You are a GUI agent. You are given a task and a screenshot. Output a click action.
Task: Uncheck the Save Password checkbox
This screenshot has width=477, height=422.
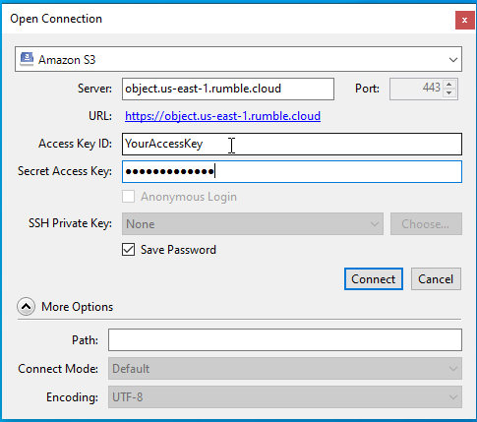click(x=128, y=250)
